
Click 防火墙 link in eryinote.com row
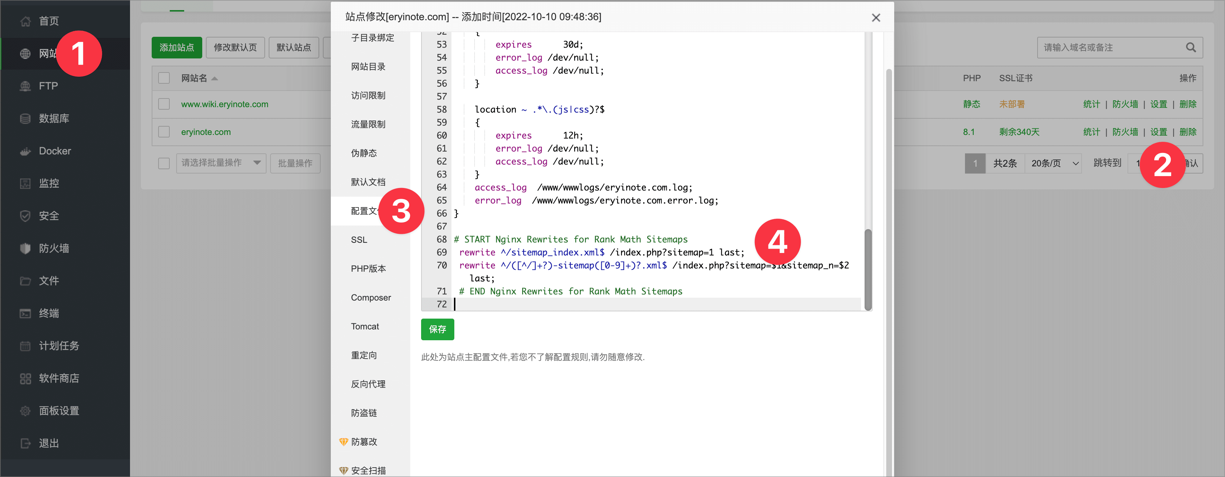1125,132
